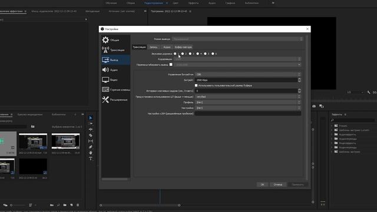
Task: Select the Вывод section in the settings sidebar
Action: click(115, 60)
